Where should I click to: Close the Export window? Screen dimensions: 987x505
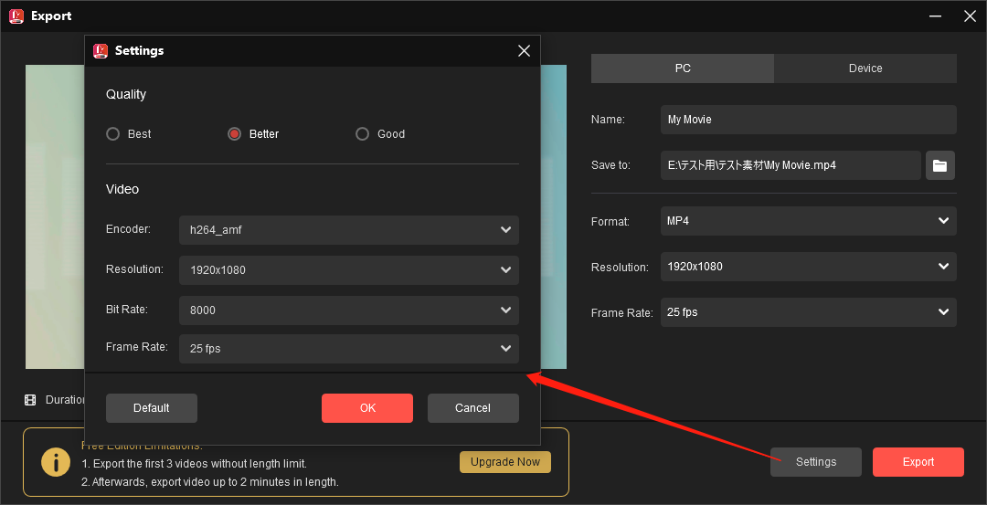coord(970,16)
